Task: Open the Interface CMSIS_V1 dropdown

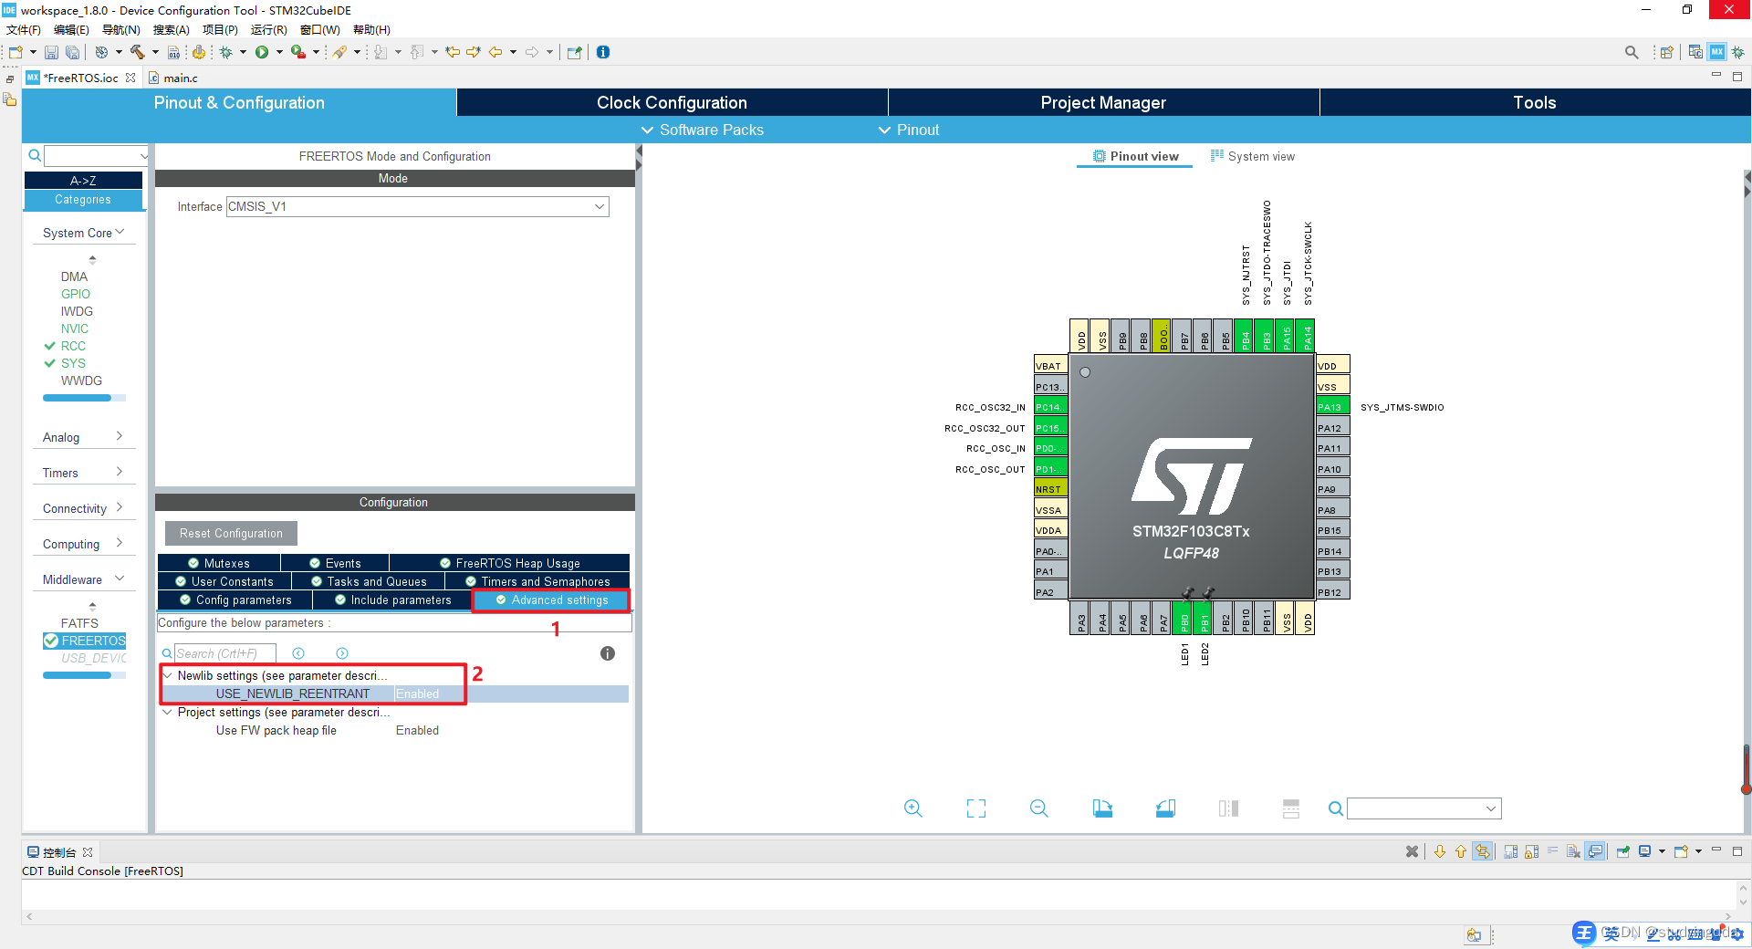Action: tap(600, 206)
